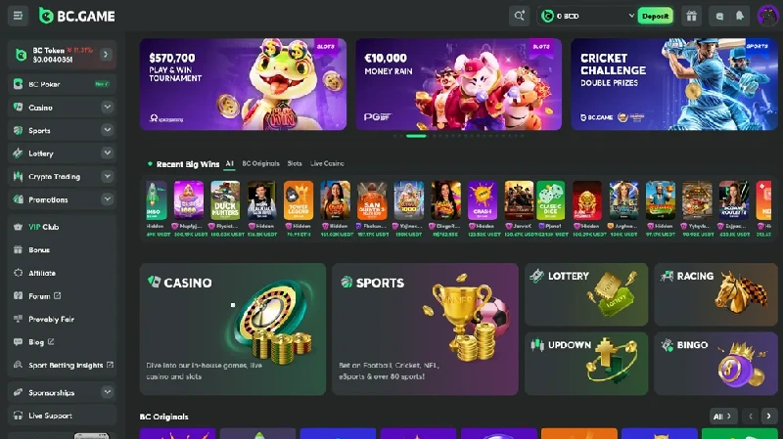Open the chat bubble icon
Screen dimensions: 783x439
coord(719,16)
